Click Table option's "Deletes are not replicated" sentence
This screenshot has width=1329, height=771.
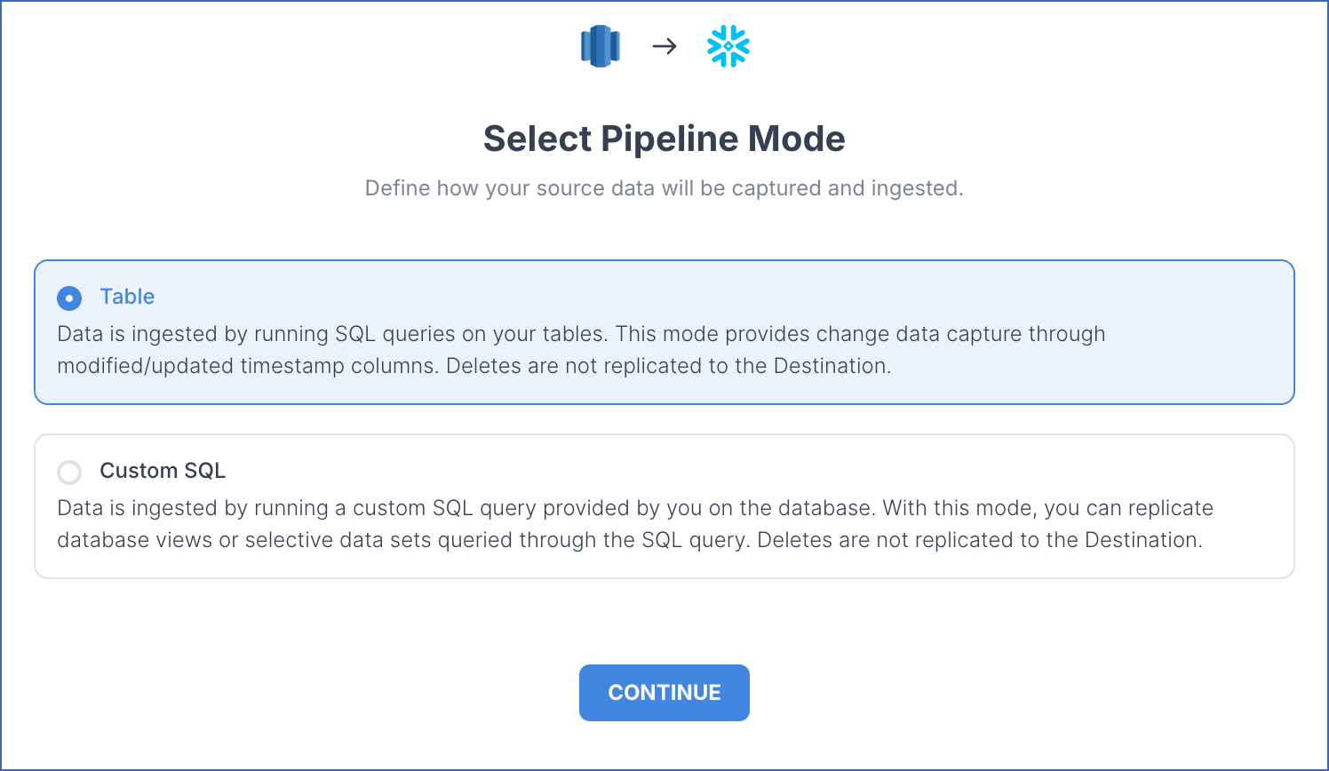pos(668,366)
